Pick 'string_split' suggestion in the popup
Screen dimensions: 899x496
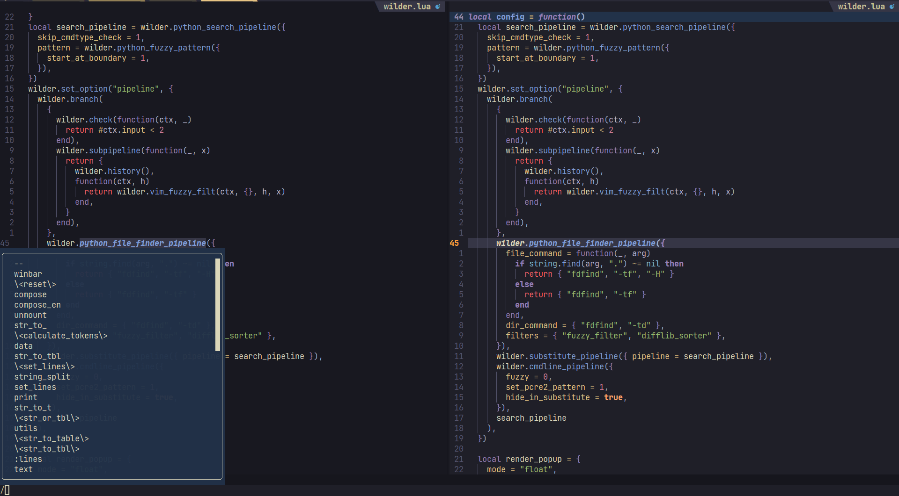click(x=42, y=377)
